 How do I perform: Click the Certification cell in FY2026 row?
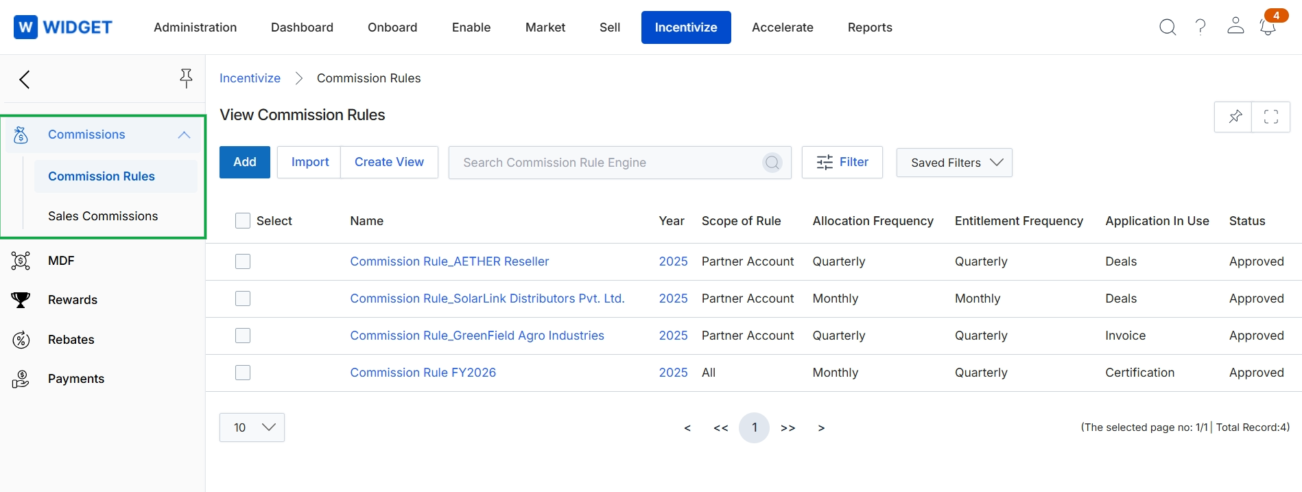(x=1139, y=373)
